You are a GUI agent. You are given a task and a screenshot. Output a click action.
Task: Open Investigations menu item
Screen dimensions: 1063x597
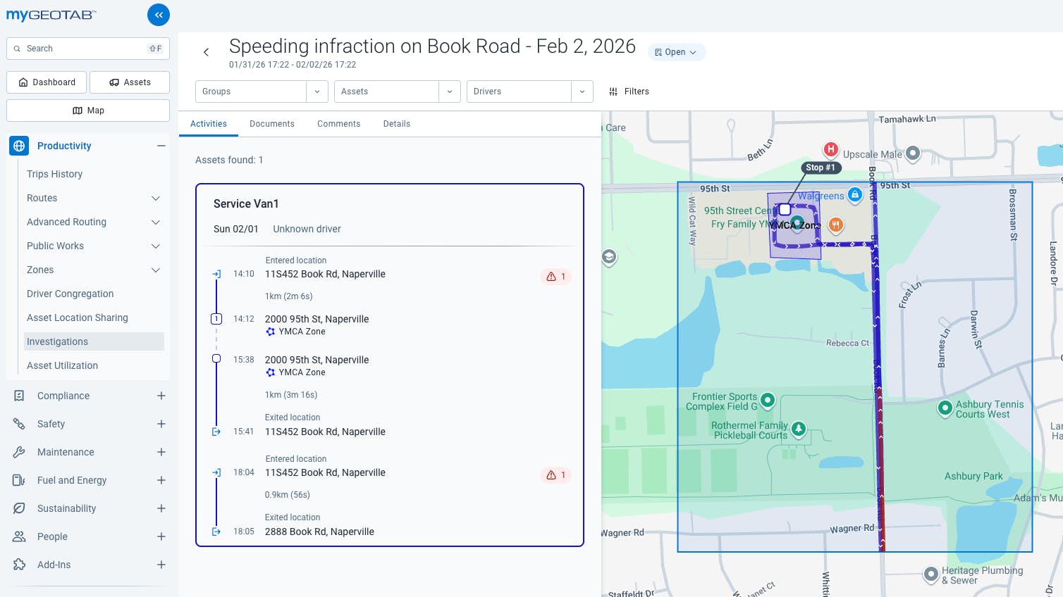pos(94,341)
